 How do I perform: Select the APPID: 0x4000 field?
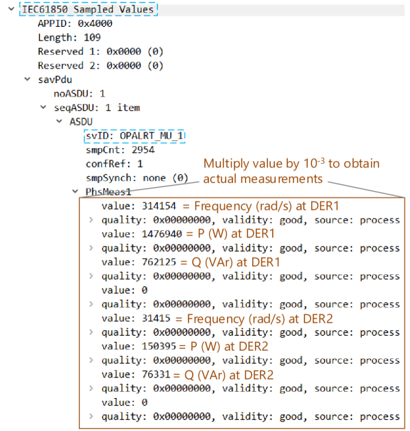coord(75,23)
